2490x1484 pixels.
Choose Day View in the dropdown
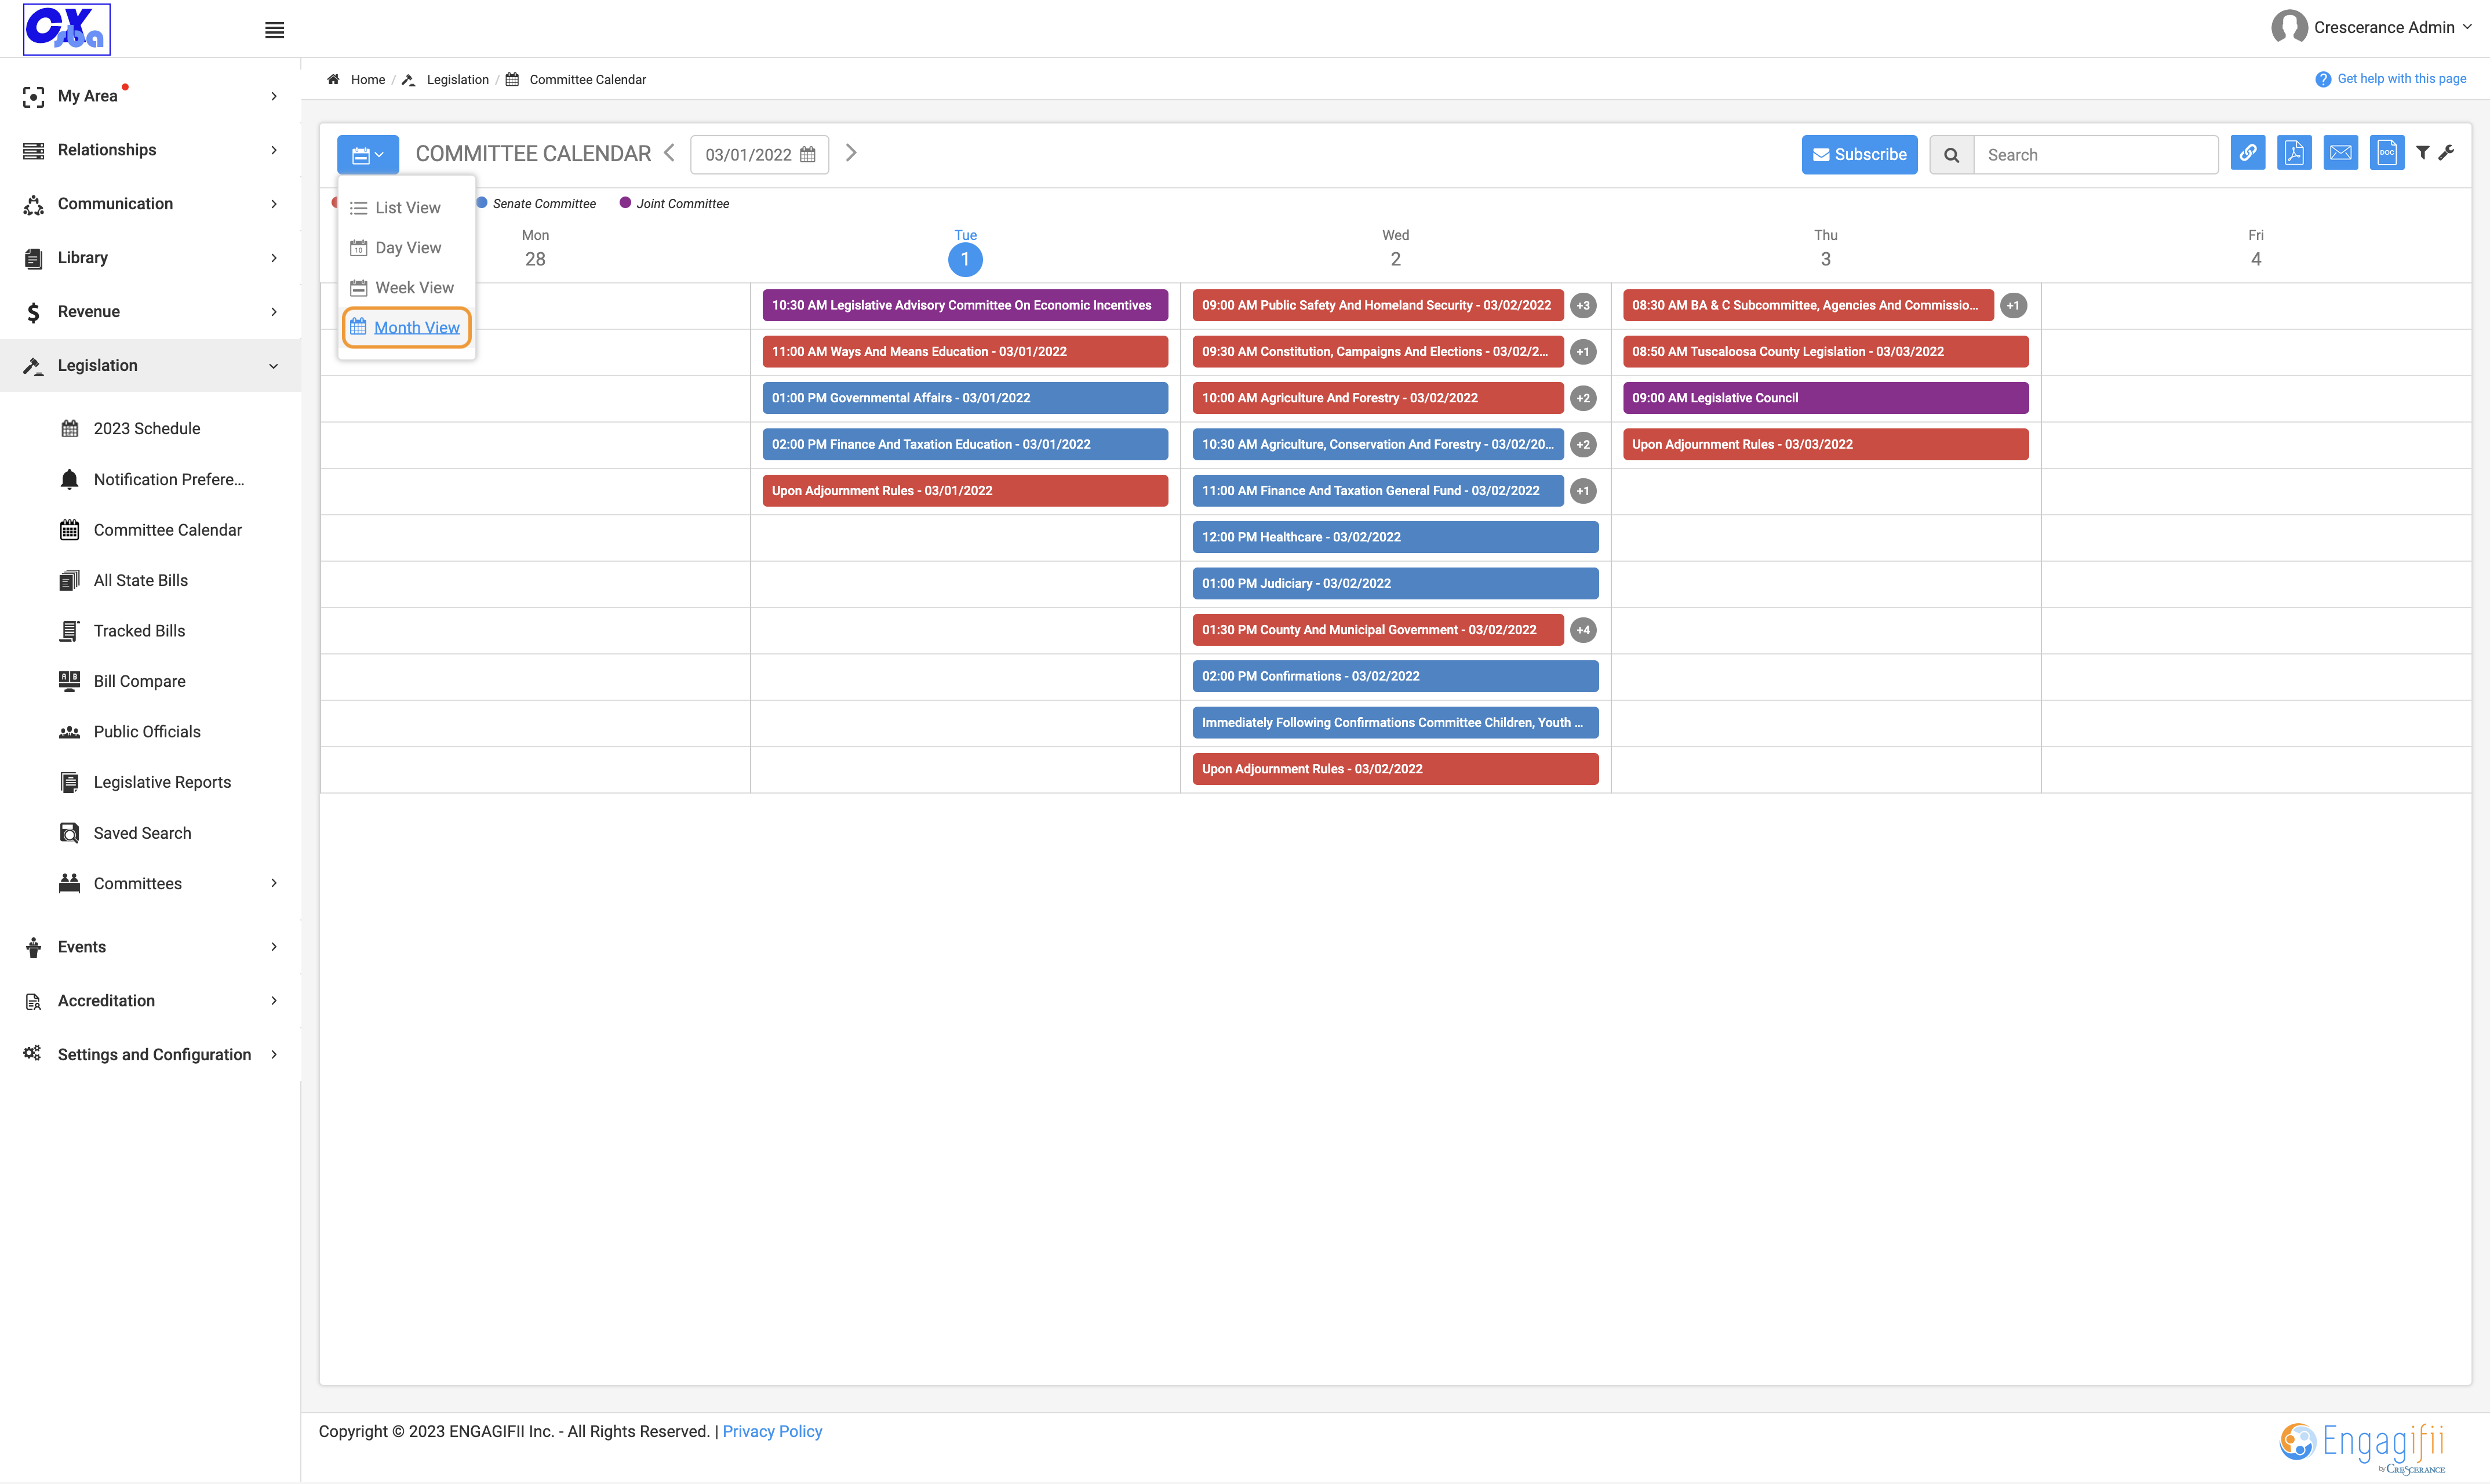[396, 248]
